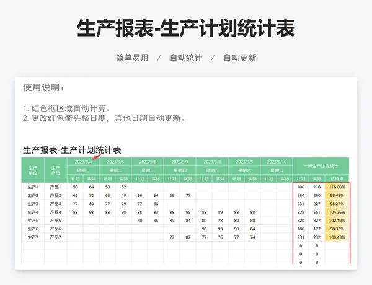Click the 星期三 weekday header

click(148, 170)
